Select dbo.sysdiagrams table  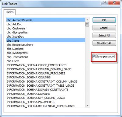(x=46, y=53)
